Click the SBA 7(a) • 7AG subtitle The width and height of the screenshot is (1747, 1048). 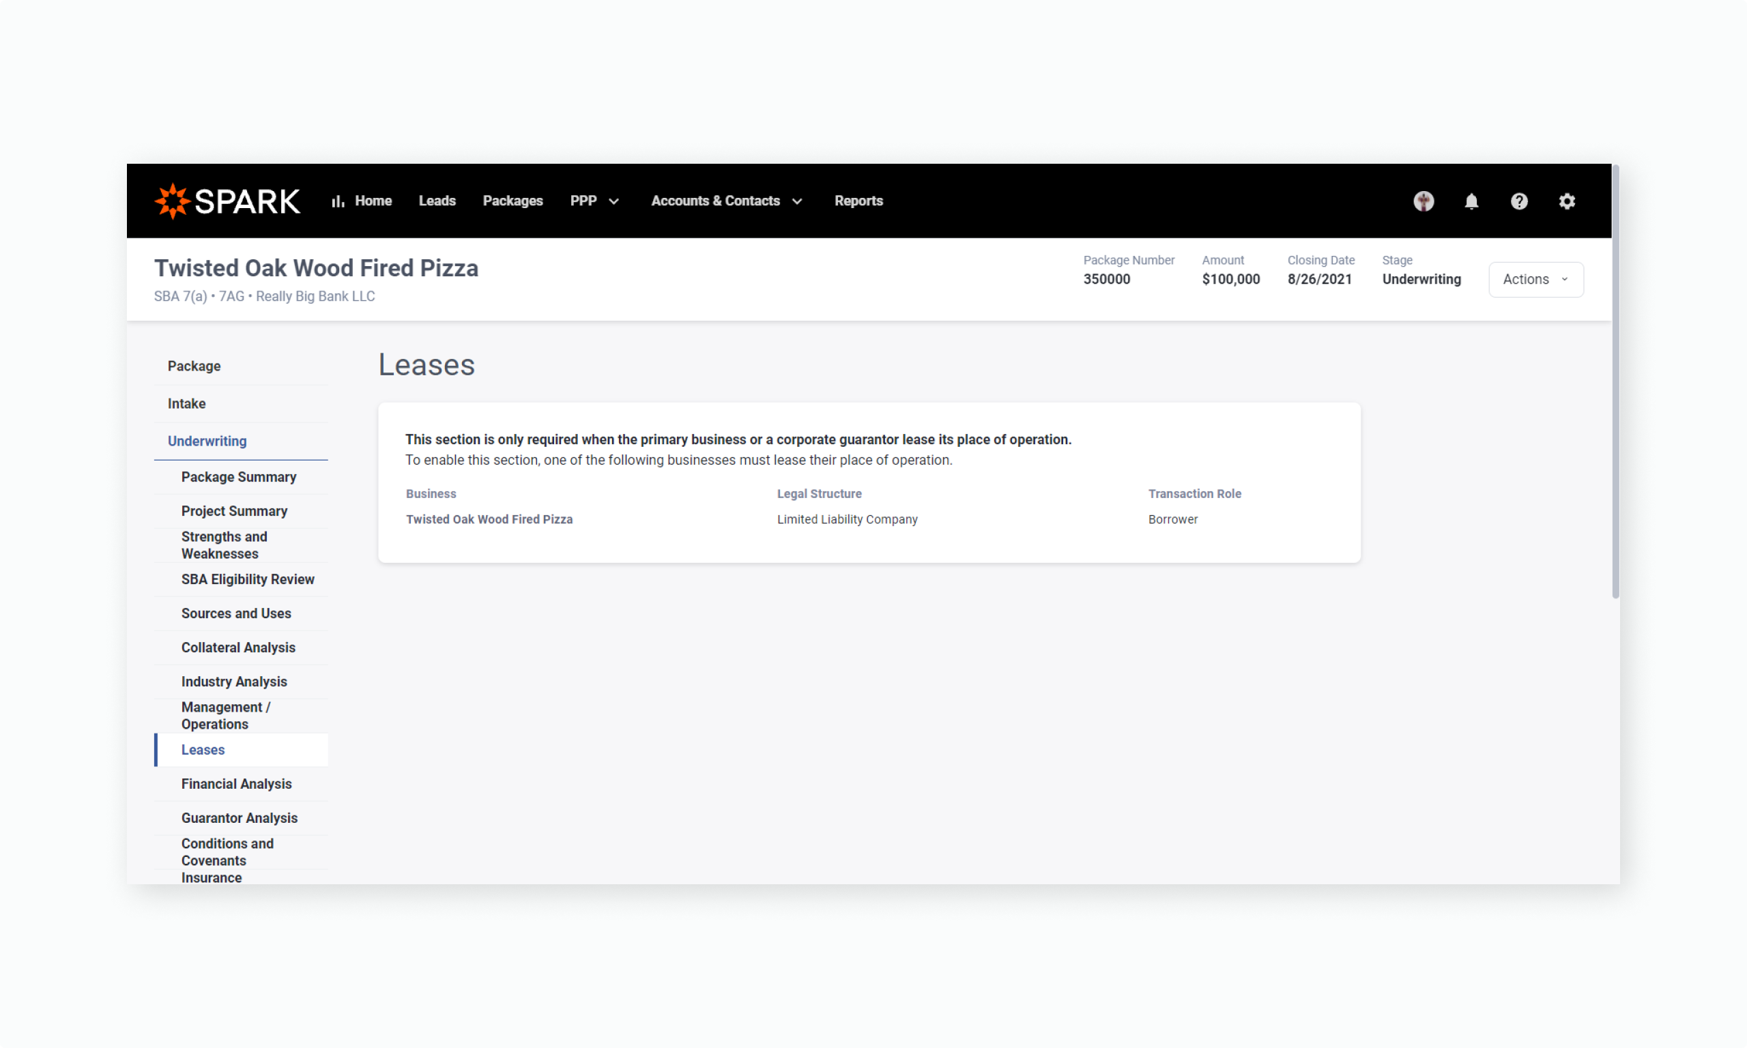[x=264, y=297]
